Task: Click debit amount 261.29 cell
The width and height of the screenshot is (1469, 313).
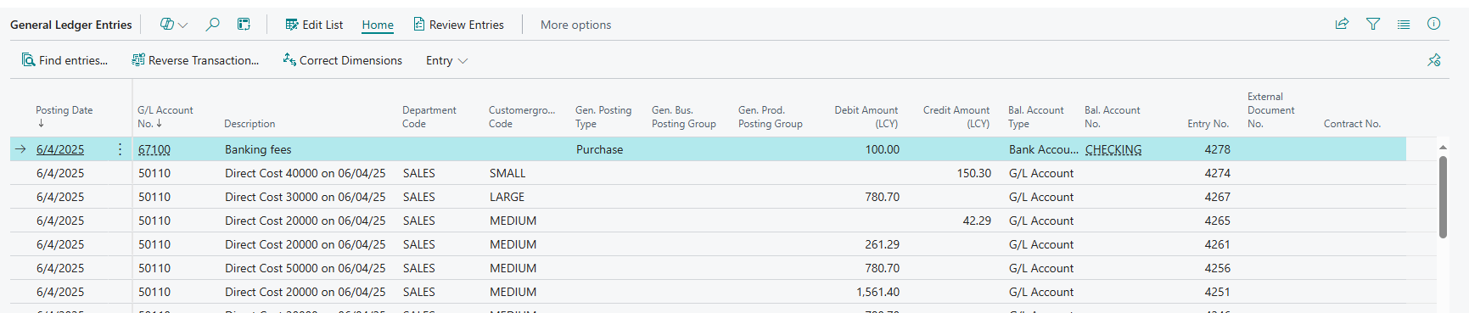Action: point(883,244)
